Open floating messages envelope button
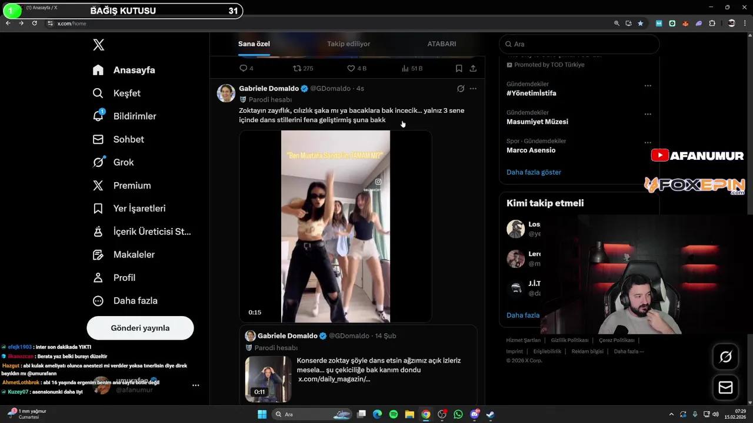The height and width of the screenshot is (423, 753). click(x=725, y=388)
